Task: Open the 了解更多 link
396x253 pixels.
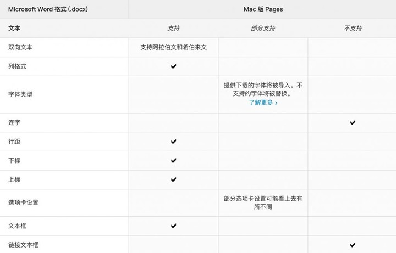Action: click(x=263, y=103)
